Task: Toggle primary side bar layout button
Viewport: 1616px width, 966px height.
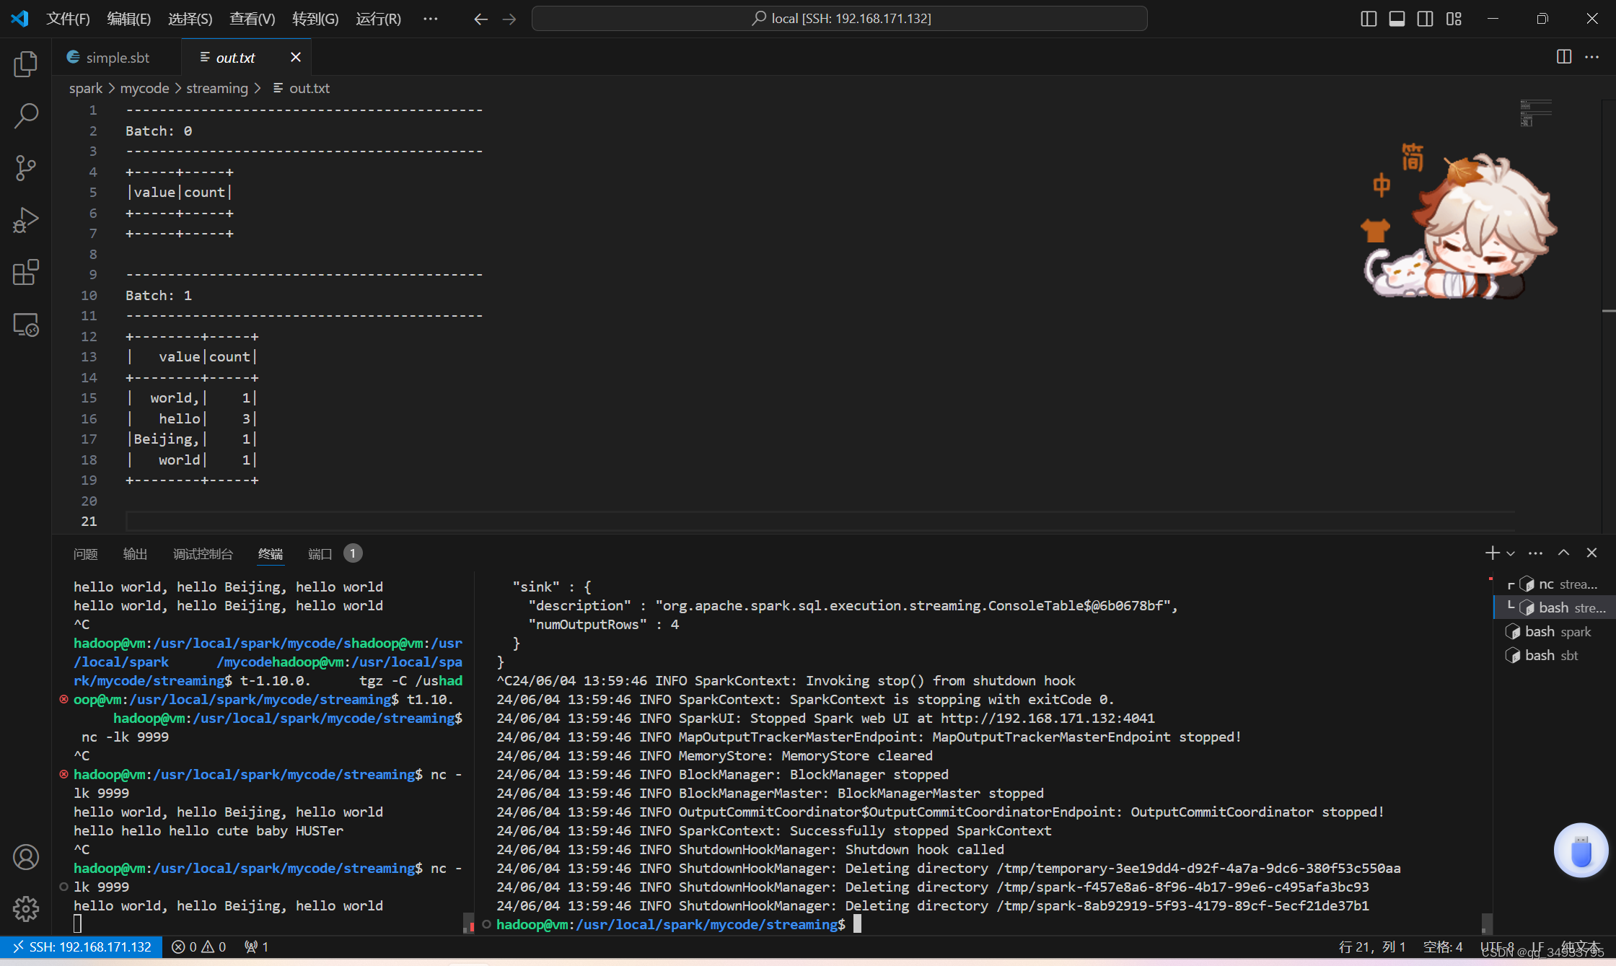Action: (x=1368, y=19)
